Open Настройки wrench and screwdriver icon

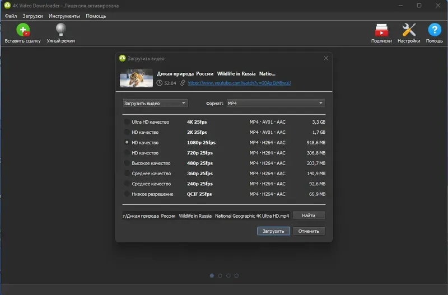click(x=409, y=30)
